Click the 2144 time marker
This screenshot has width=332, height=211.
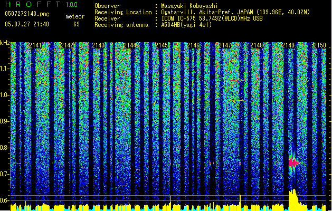click(x=130, y=45)
